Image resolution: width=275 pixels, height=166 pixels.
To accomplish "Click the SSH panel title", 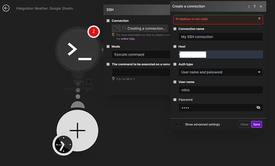I will [x=110, y=10].
